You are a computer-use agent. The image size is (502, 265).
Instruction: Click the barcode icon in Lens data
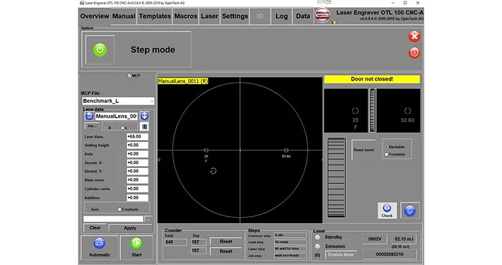coord(145,127)
